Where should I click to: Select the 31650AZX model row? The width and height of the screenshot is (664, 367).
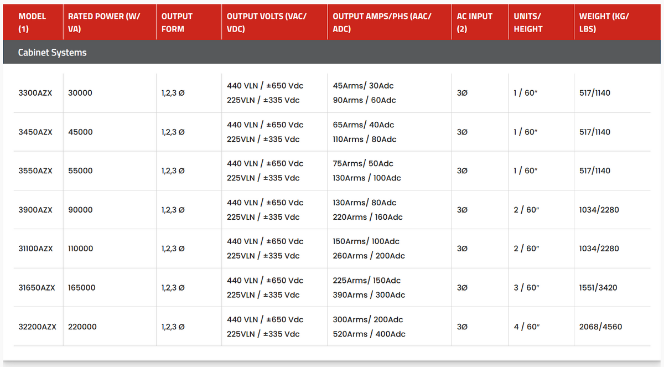click(37, 288)
